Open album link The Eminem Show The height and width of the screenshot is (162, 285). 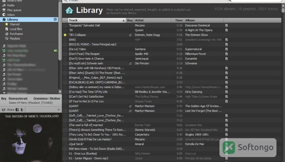[197, 35]
